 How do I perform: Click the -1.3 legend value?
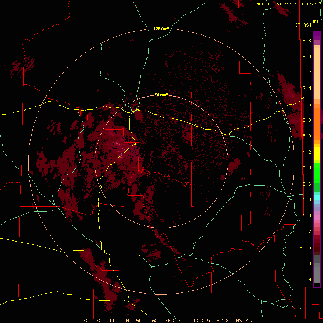coord(305,263)
